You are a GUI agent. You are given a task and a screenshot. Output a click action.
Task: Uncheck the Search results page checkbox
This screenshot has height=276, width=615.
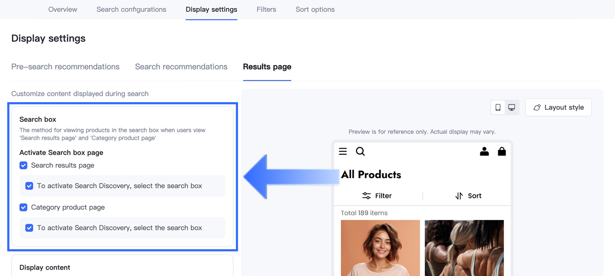[x=24, y=166]
